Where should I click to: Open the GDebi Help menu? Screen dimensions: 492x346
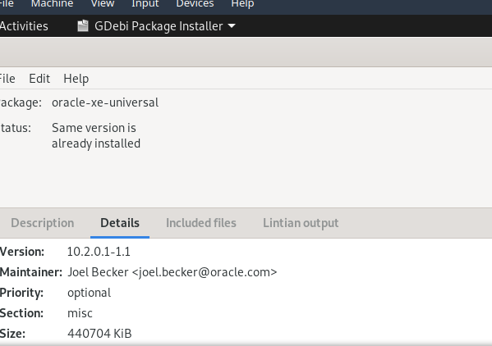[x=76, y=78]
